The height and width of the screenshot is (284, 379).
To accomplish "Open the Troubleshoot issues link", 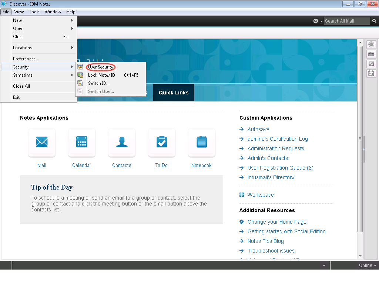I will click(x=271, y=251).
